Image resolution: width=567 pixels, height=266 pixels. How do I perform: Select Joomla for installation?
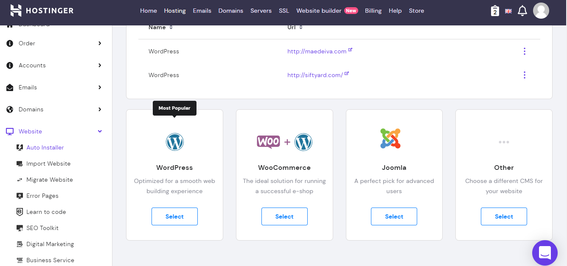tap(394, 216)
